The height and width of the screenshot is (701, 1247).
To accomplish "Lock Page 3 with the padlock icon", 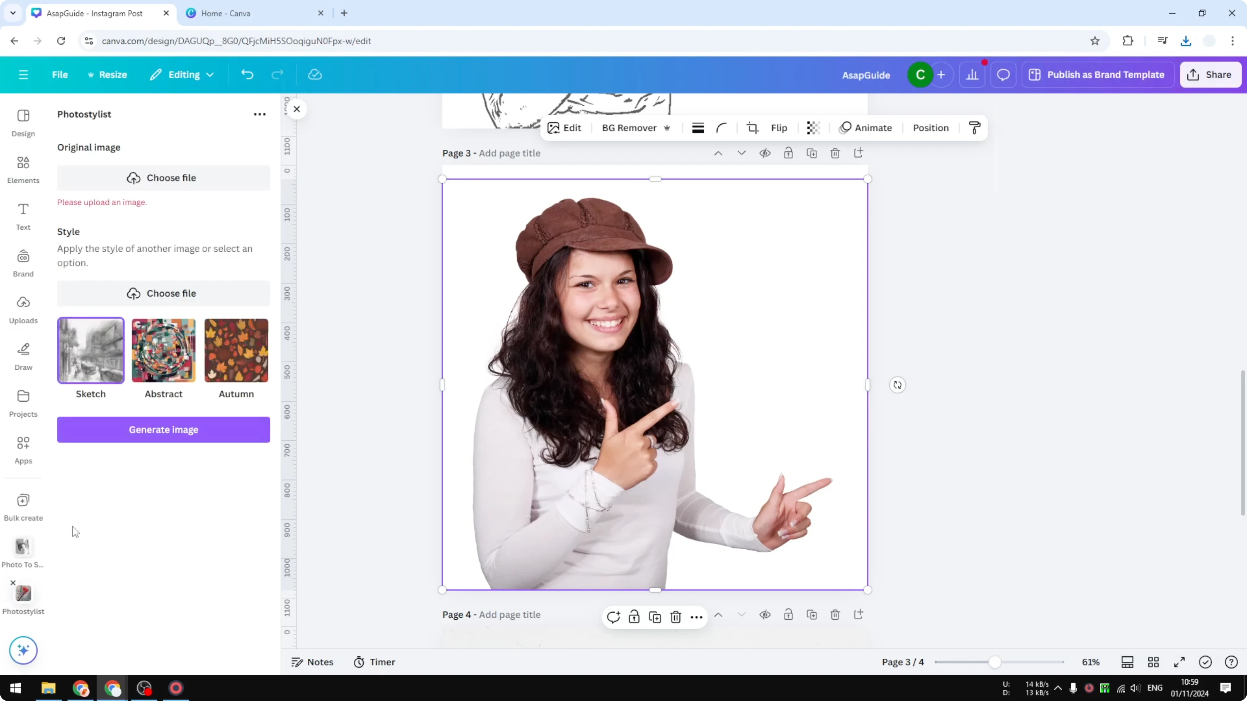I will 789,153.
